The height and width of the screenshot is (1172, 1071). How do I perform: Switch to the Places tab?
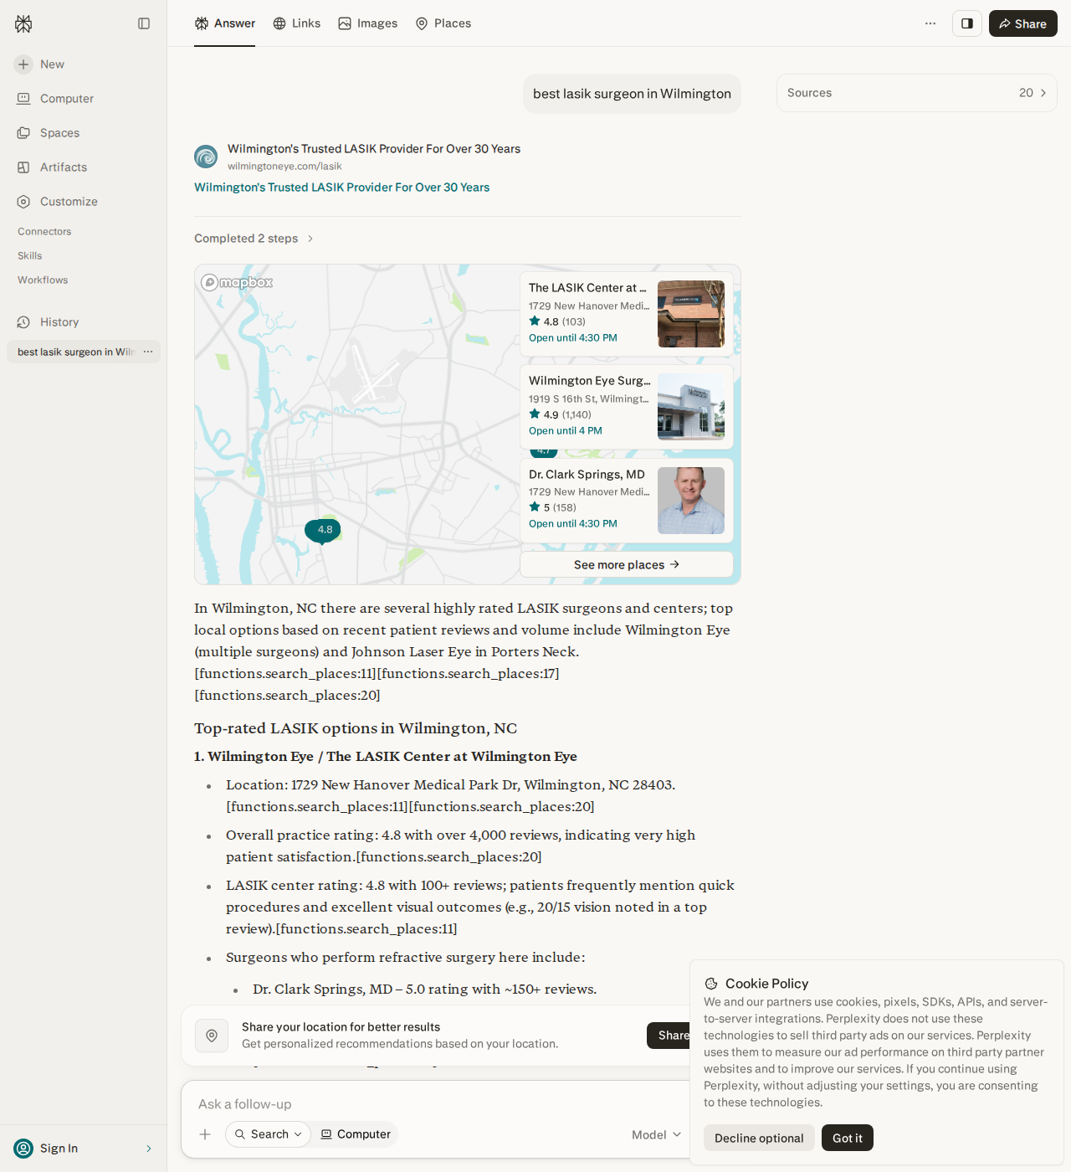[443, 23]
